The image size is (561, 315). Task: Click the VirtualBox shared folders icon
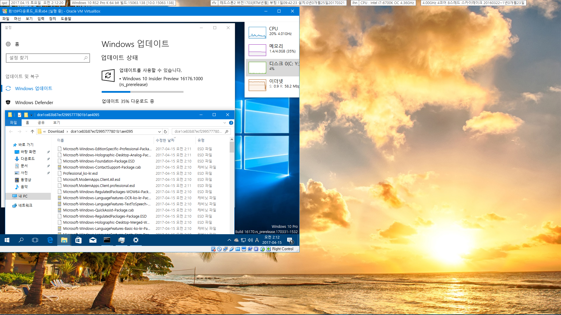(x=238, y=249)
